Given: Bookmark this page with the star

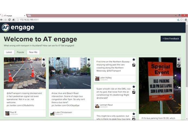Looking at the screenshot, I should [182, 20].
